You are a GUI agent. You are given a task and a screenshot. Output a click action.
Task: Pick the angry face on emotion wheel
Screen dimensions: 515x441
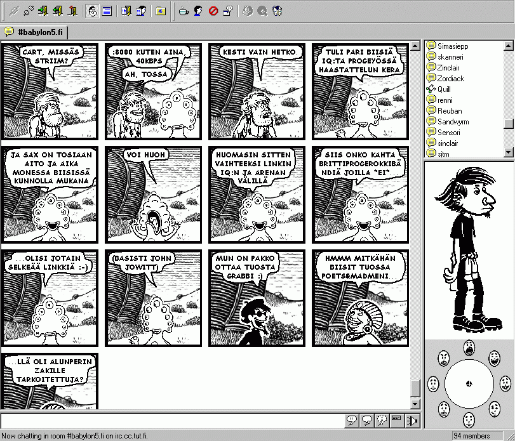coord(444,359)
